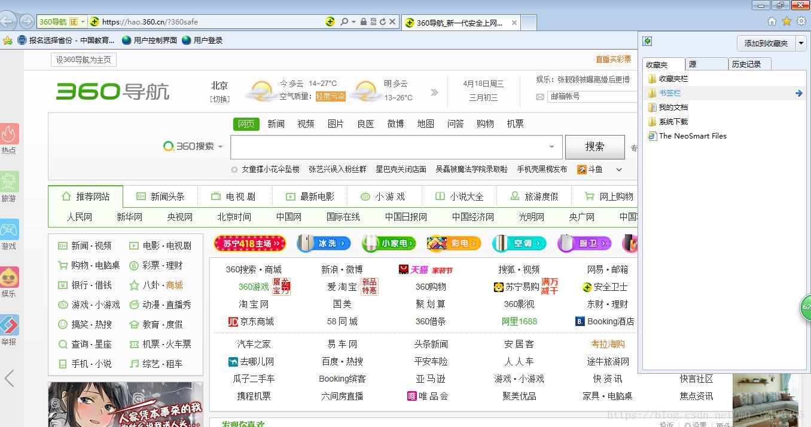Click the compatibility view icon in address bar

pos(373,21)
